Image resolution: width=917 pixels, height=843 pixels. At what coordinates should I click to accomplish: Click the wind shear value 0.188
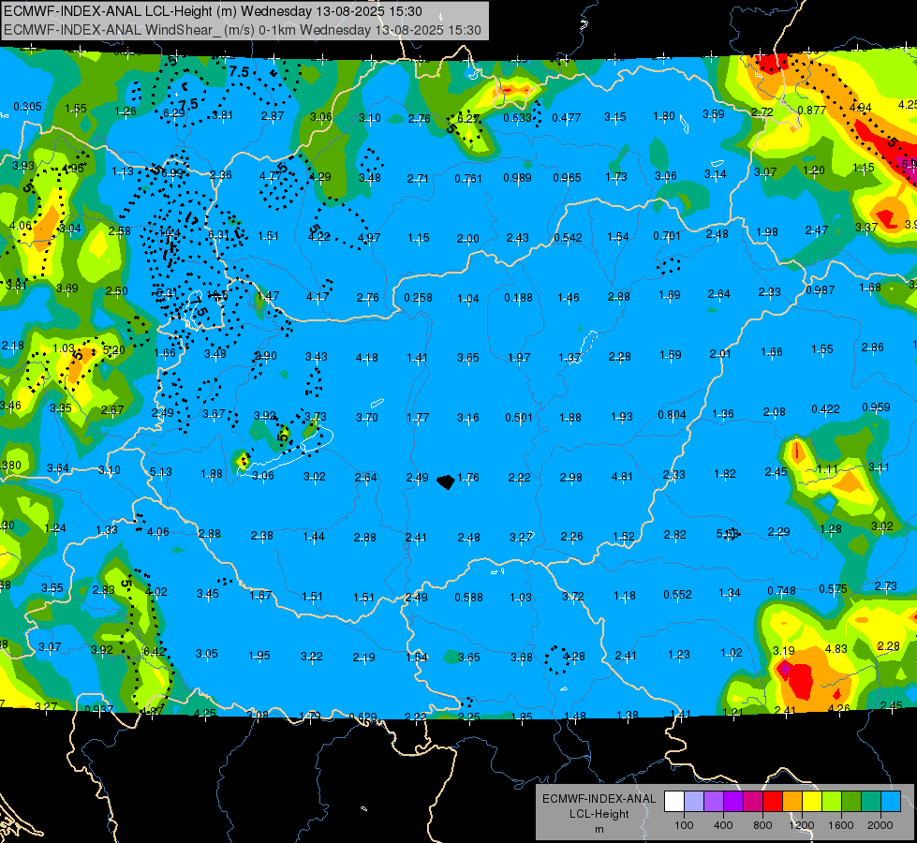519,298
